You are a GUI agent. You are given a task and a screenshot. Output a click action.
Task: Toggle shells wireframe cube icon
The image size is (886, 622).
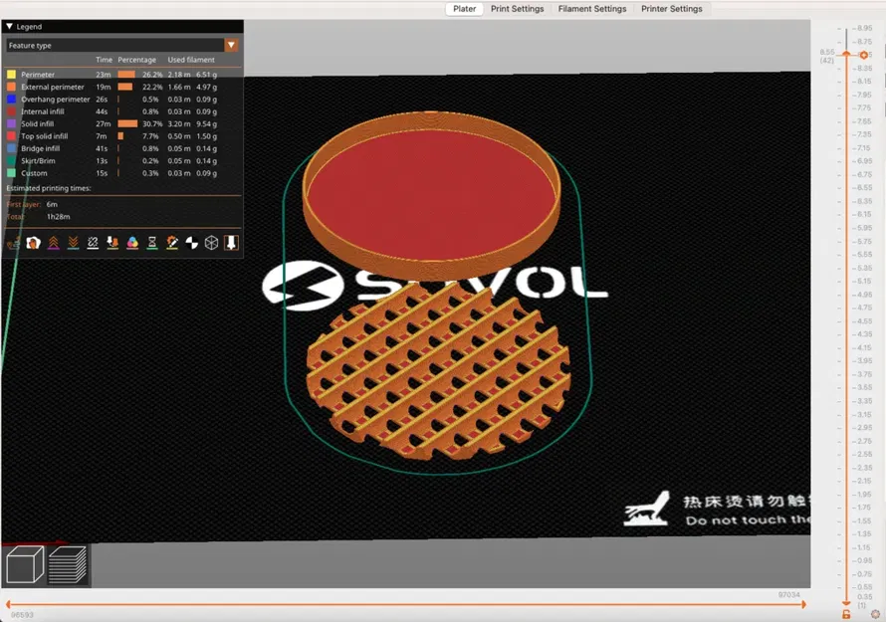tap(211, 243)
